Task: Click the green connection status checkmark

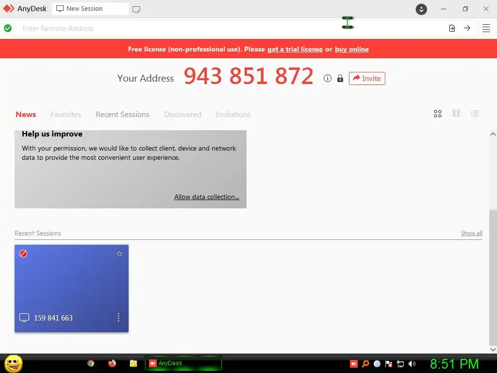Action: [x=8, y=28]
